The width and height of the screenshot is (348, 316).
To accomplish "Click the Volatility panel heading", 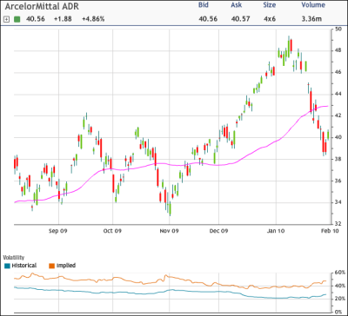I will point(14,257).
